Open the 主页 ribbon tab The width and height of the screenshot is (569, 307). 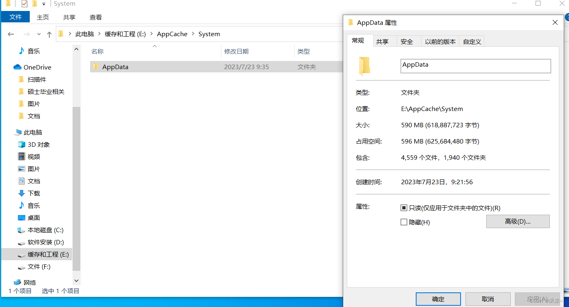[x=43, y=17]
